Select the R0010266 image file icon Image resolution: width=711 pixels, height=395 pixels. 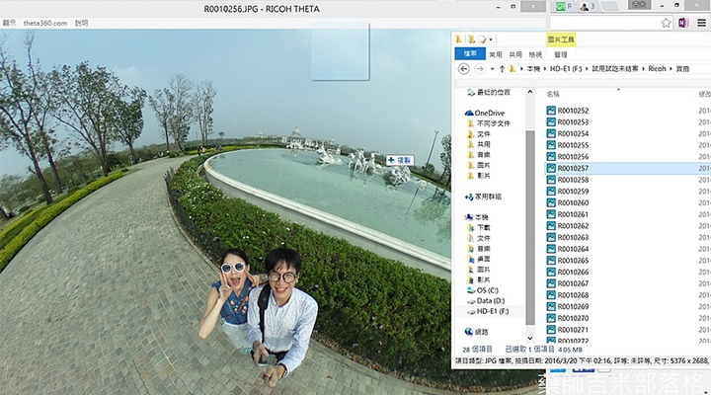[551, 273]
